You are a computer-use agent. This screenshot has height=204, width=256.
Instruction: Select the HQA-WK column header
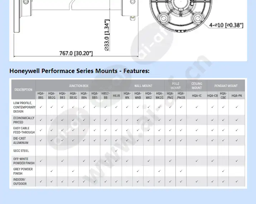(127, 96)
